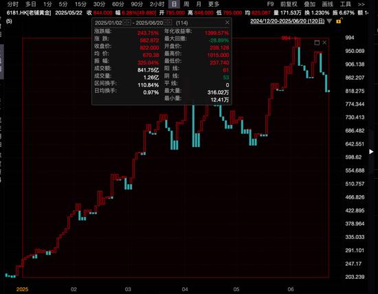Open the 叠加 overlay menu
378x294 pixels.
(x=309, y=4)
